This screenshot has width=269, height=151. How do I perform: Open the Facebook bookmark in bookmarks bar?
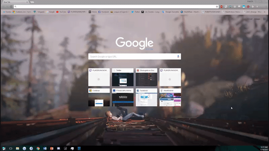(104, 12)
